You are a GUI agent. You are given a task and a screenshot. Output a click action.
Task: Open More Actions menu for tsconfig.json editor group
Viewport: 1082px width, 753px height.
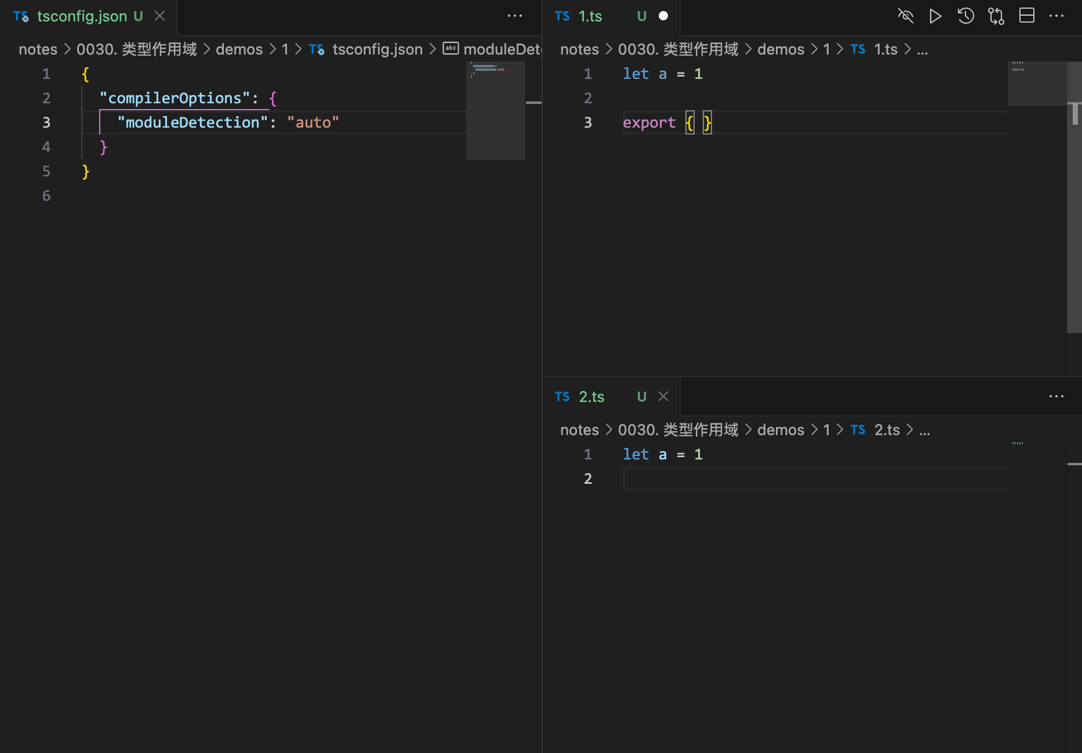514,16
